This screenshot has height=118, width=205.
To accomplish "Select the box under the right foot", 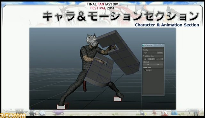I will click(x=117, y=99).
